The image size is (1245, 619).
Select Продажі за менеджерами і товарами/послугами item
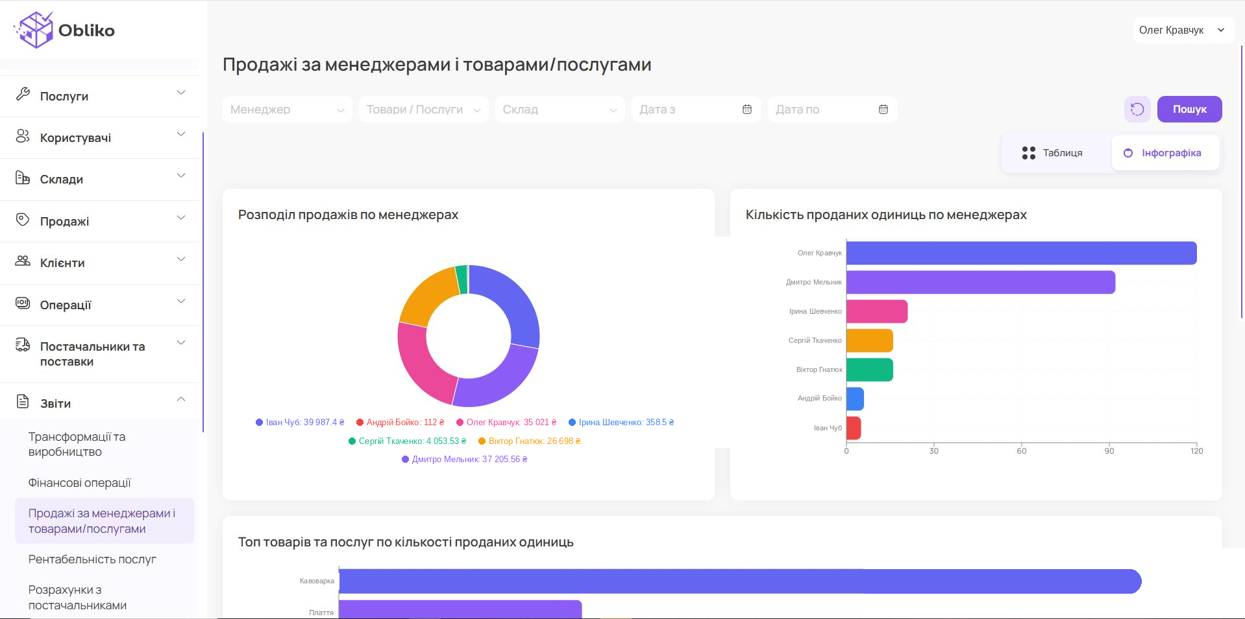(x=104, y=521)
